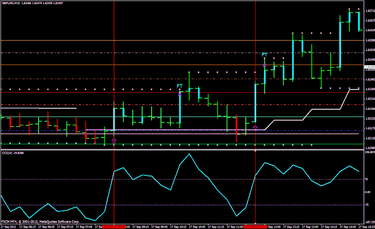Click the 17 Sep 13:15 time label

click(x=292, y=226)
